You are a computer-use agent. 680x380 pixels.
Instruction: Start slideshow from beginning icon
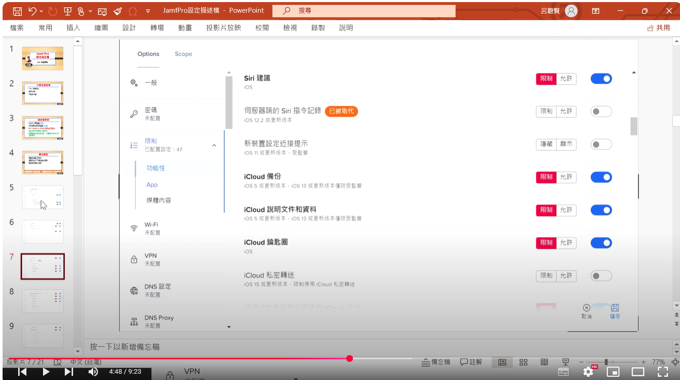click(68, 11)
